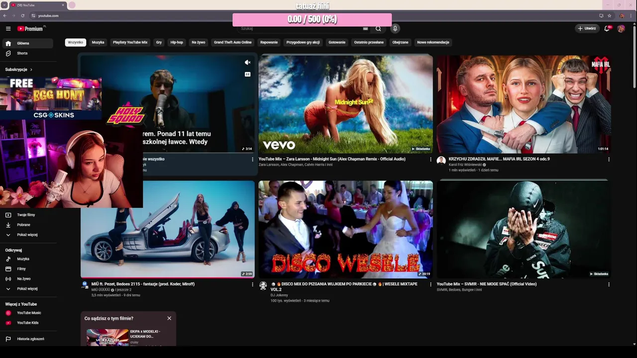Viewport: 637px width, 358px height.
Task: Select the Hip-hop filter chip
Action: (177, 43)
